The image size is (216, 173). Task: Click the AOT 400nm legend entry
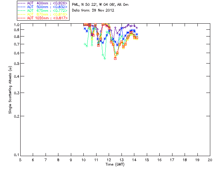[43, 3]
